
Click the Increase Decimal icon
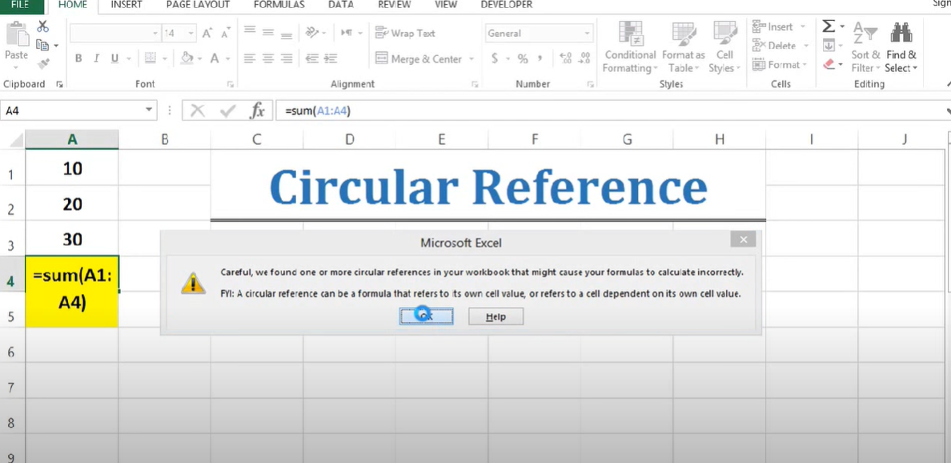tap(566, 58)
